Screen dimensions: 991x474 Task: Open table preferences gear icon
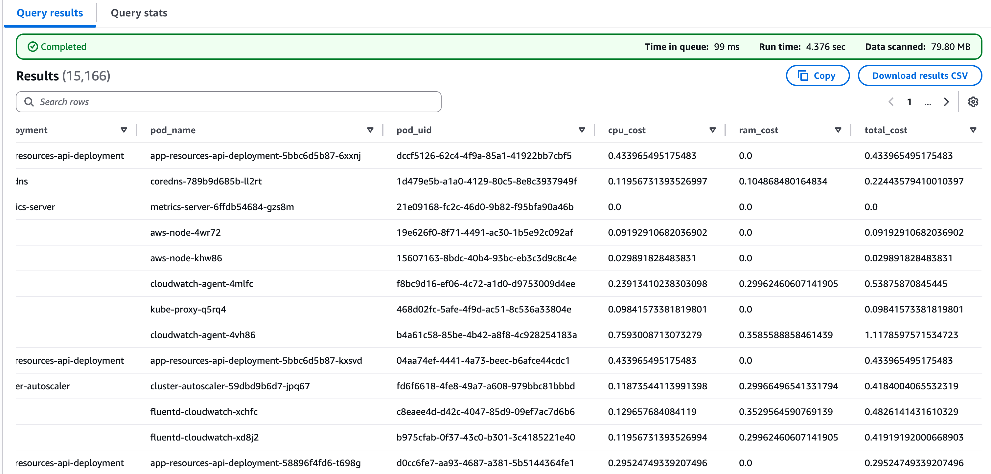[973, 102]
